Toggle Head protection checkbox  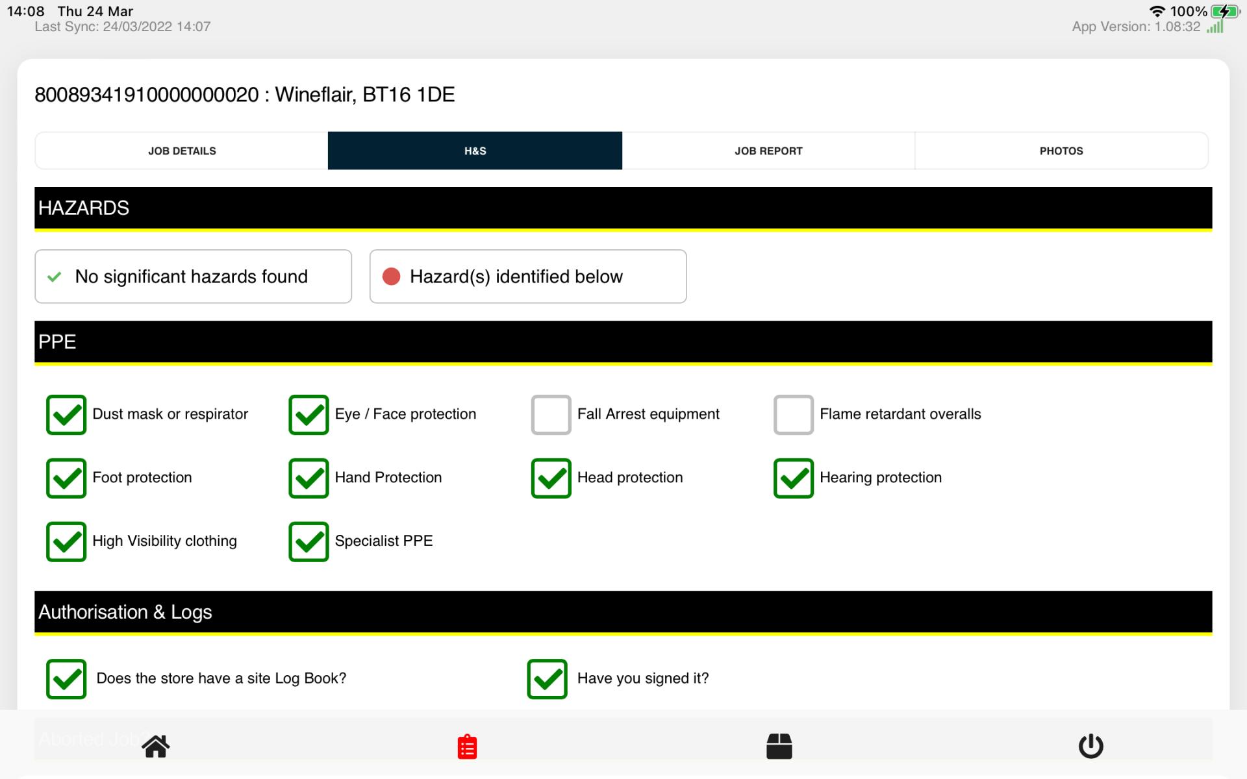point(551,478)
